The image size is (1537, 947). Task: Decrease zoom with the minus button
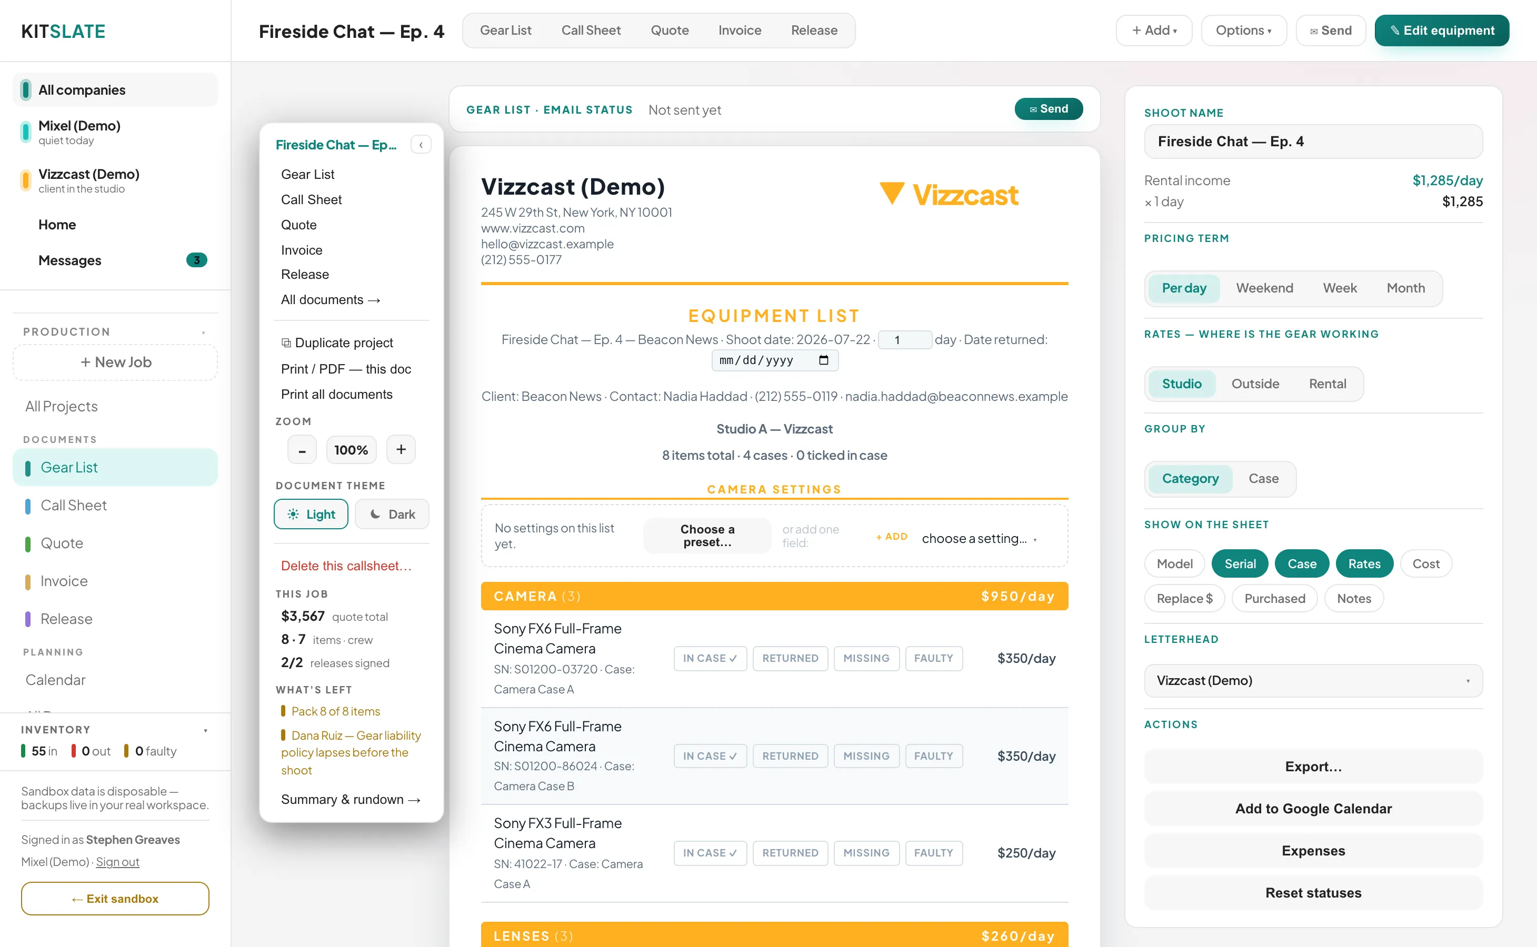click(x=302, y=450)
